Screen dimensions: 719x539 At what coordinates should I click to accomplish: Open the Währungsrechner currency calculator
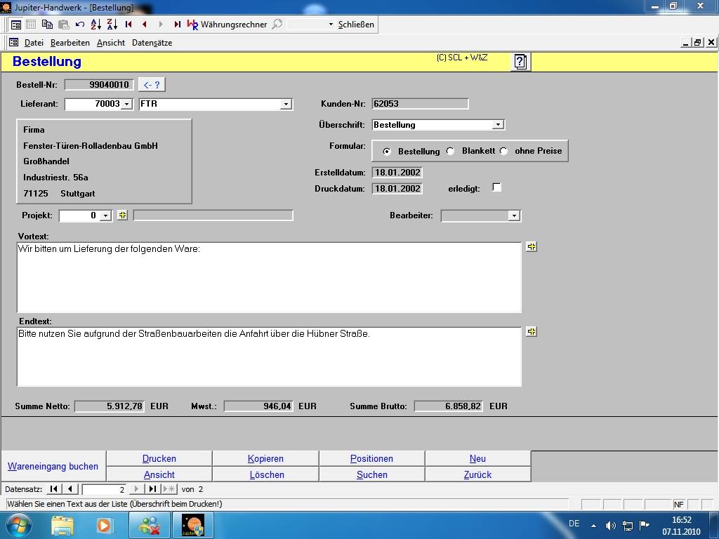pyautogui.click(x=227, y=24)
